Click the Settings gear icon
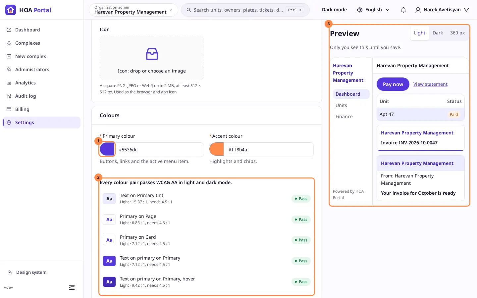Image resolution: width=477 pixels, height=298 pixels. (x=9, y=123)
